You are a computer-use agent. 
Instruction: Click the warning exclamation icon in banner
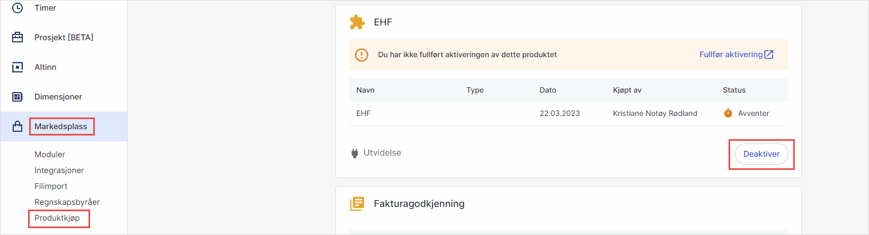tap(361, 55)
